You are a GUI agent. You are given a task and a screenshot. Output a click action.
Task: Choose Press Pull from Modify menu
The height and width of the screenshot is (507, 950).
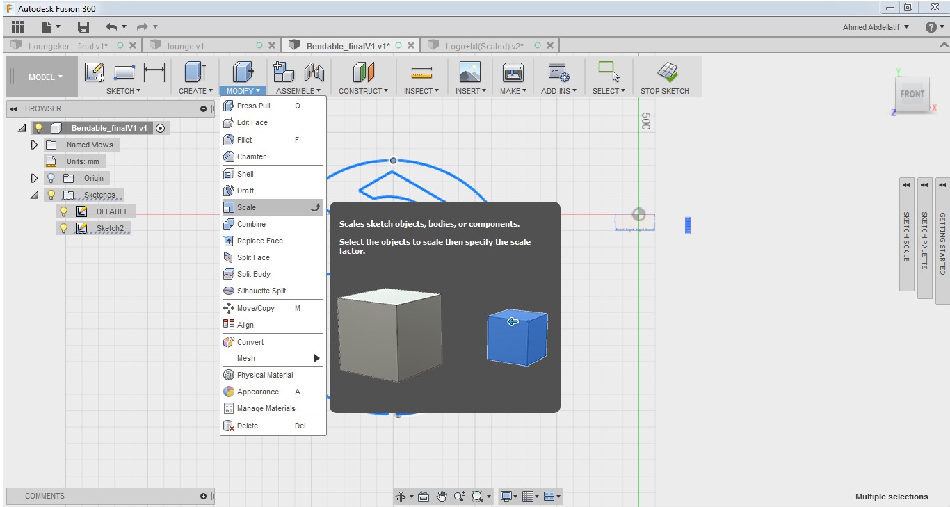coord(273,106)
